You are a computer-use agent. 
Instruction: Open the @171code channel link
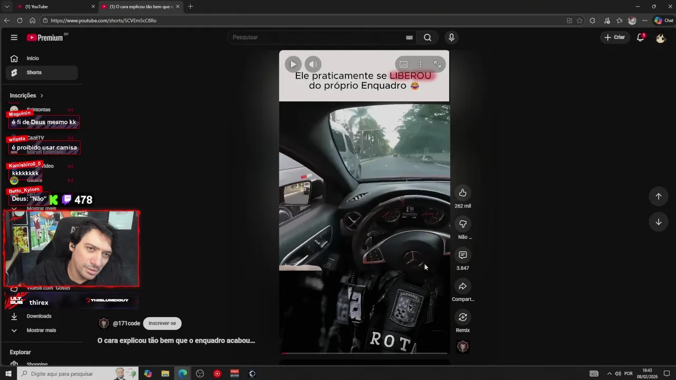[126, 324]
